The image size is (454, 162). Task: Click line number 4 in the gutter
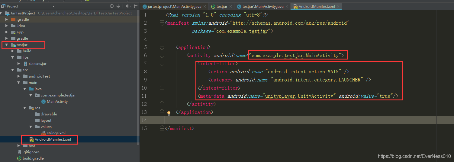coord(145,39)
